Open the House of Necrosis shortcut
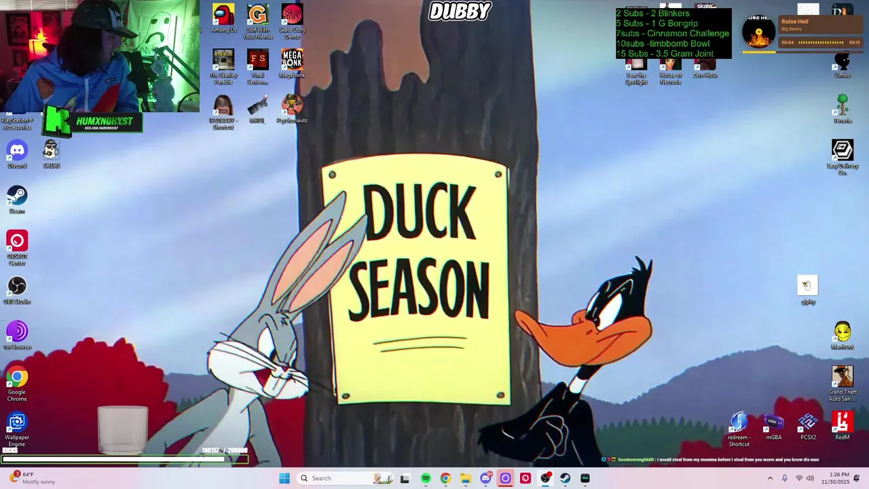 coord(671,71)
